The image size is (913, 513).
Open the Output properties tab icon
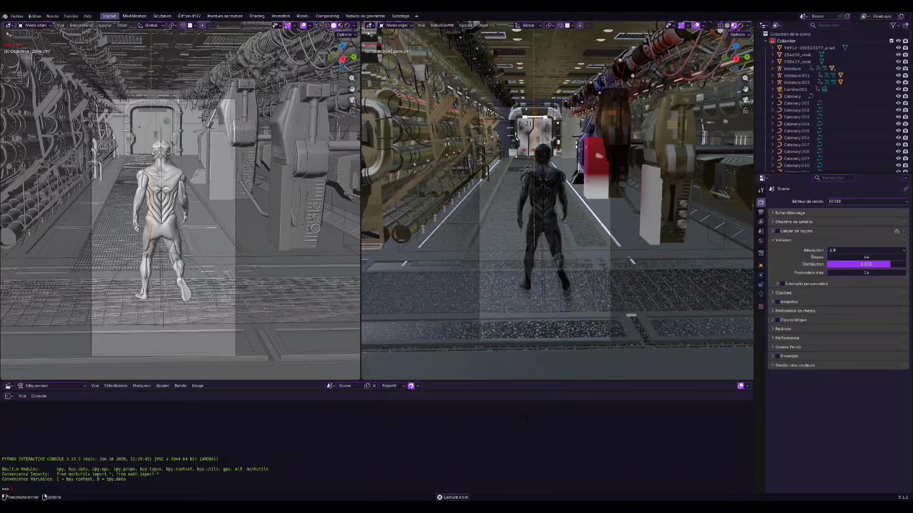point(761,212)
